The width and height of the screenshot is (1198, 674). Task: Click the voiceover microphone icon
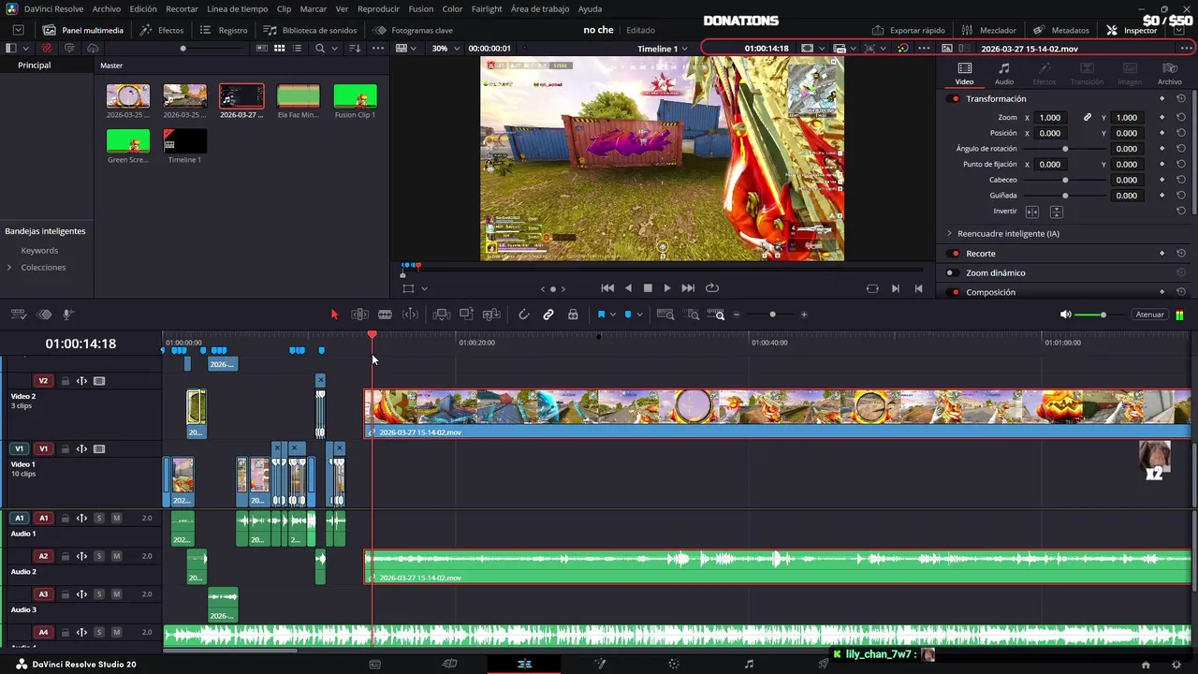point(67,315)
